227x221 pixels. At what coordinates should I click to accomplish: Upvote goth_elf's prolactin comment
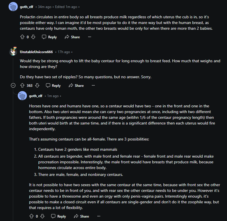[22, 37]
